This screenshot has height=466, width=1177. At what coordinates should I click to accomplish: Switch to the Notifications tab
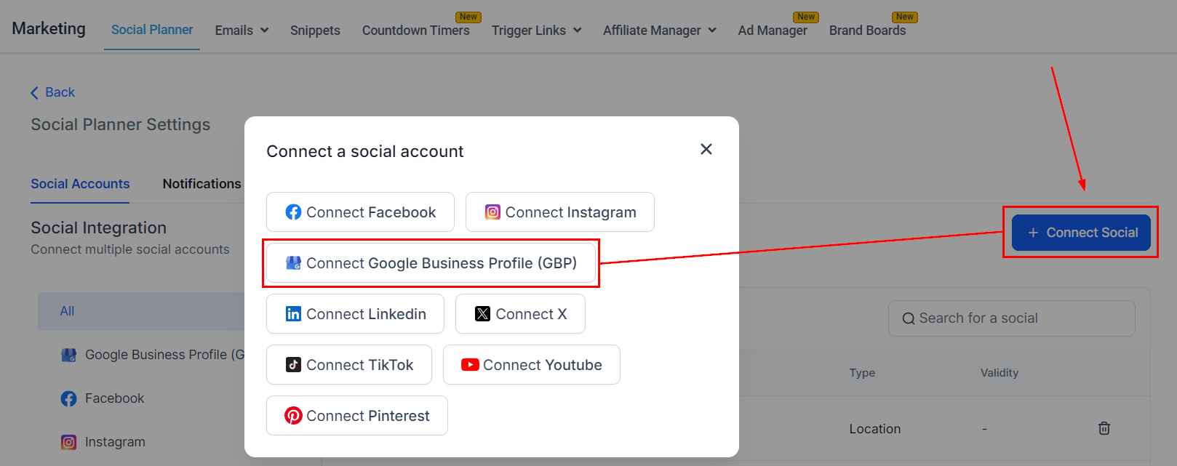pyautogui.click(x=202, y=184)
